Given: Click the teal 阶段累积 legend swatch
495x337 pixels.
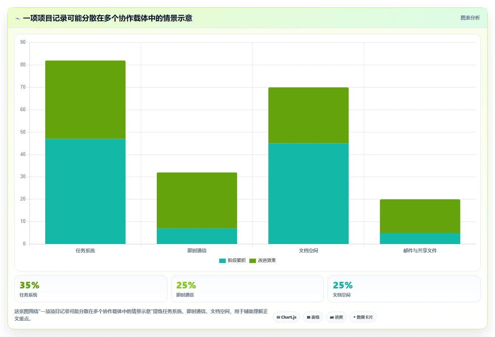Looking at the screenshot, I should click(x=222, y=261).
